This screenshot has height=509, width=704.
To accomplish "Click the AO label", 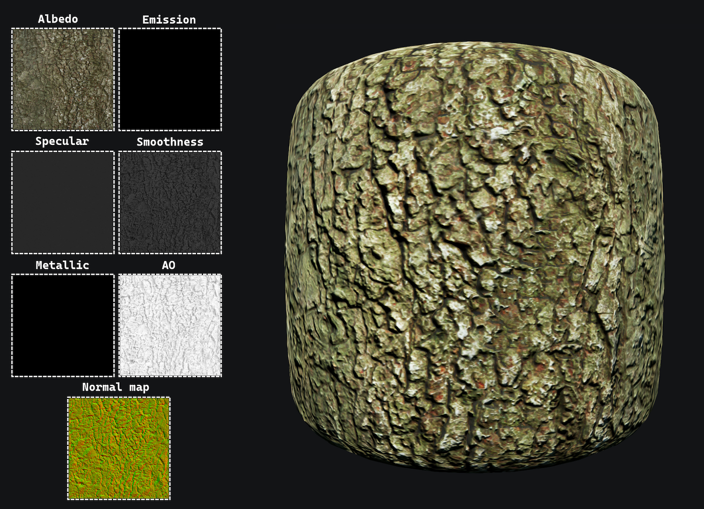I will click(x=169, y=265).
